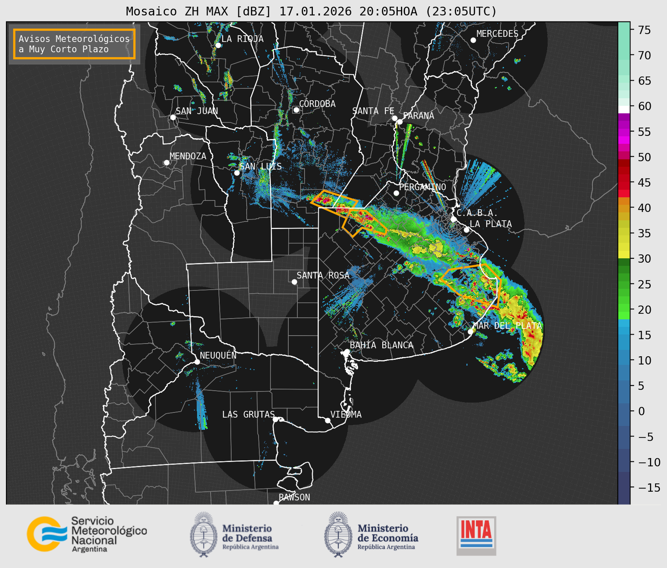Click the VIEDMA city label
This screenshot has height=568, width=667.
[346, 414]
